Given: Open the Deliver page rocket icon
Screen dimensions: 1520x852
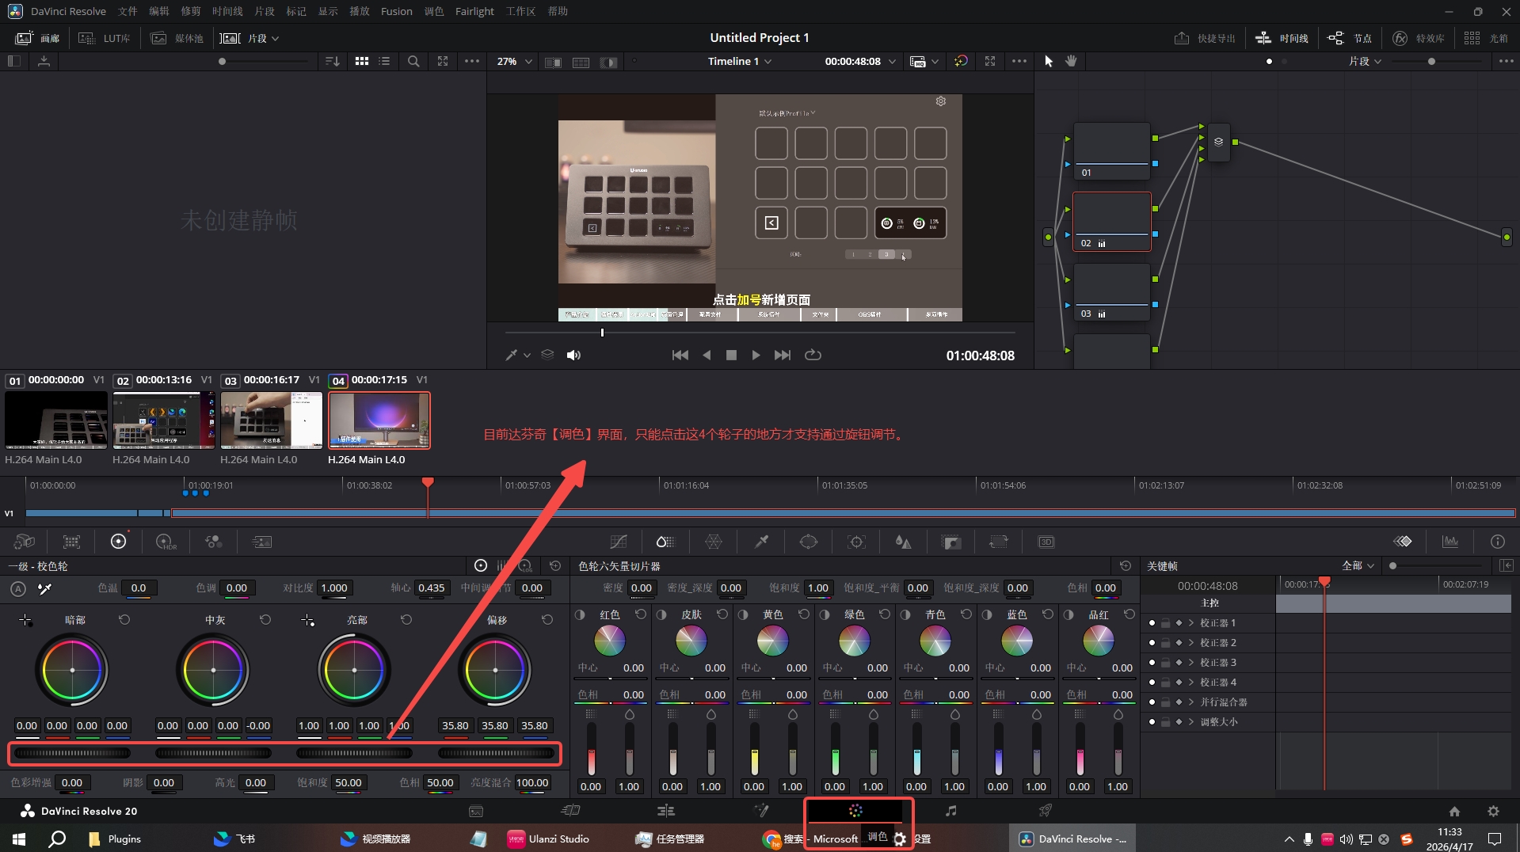Looking at the screenshot, I should click(x=1046, y=811).
